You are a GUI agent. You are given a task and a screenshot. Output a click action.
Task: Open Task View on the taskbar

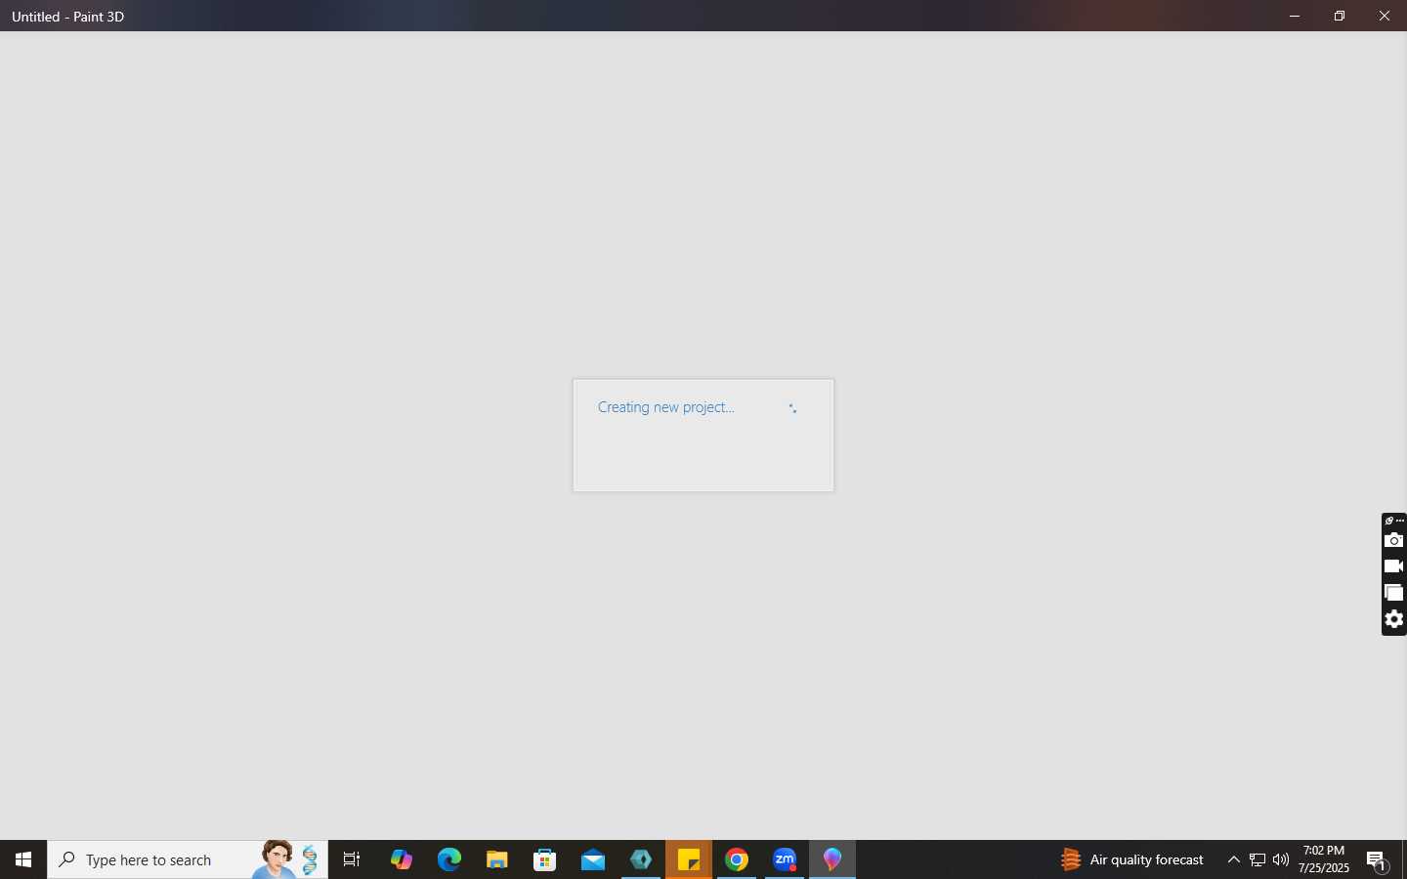click(352, 859)
